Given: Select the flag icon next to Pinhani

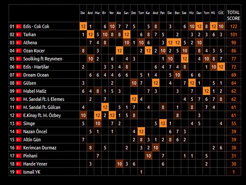Looking at the screenshot, I should (19, 156).
